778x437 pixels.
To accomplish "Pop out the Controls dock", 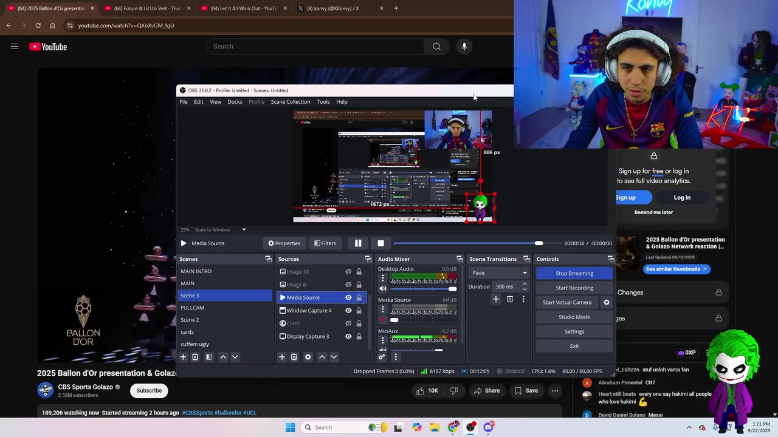I will (x=611, y=259).
